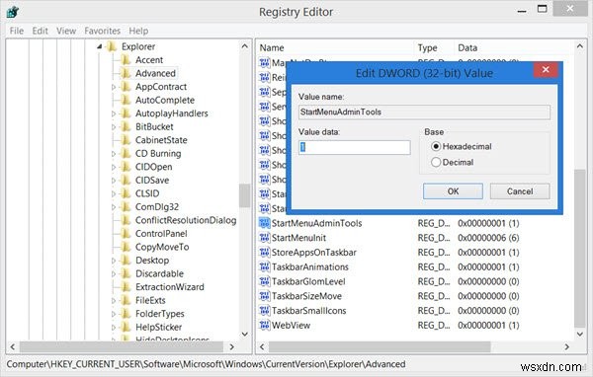Viewport: 593px width, 377px height.
Task: Click the DWORD icon beside TaskbarGlomLevel
Action: pyautogui.click(x=264, y=281)
